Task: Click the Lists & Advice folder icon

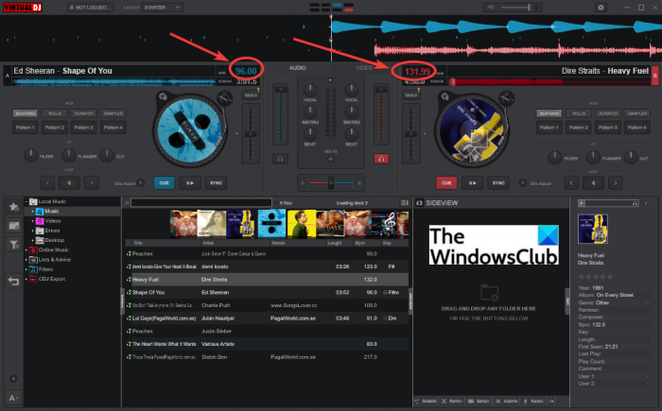Action: point(33,260)
